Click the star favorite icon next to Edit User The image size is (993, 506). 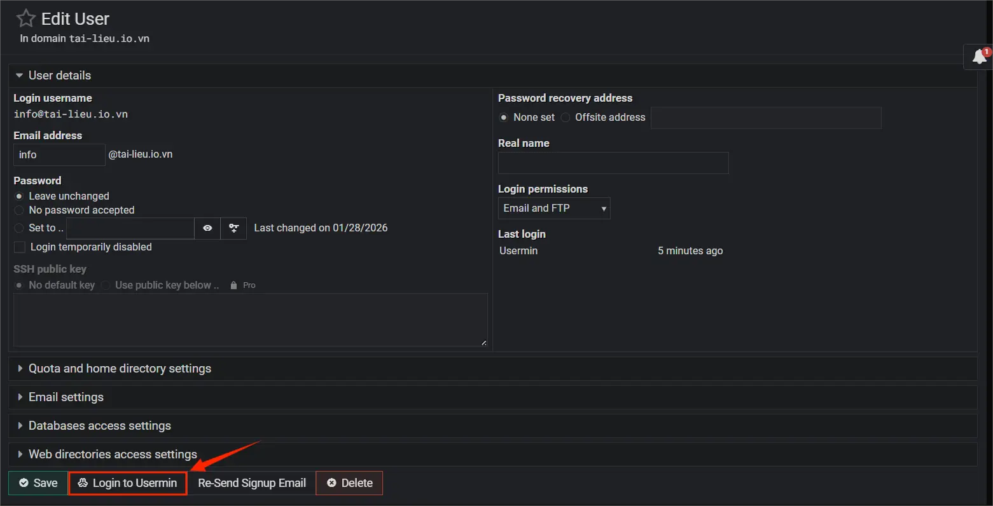click(24, 17)
